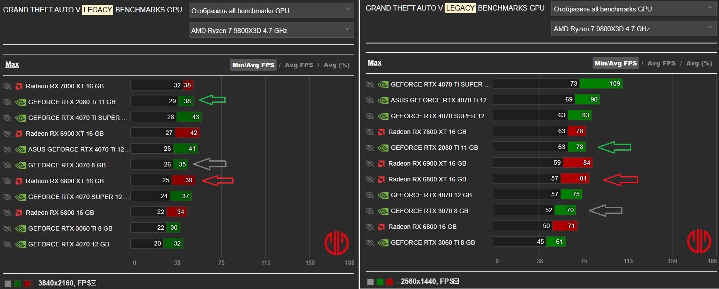Click AMD logo beside Radeon RX 6800 16 GB, 3840x2160 chart
This screenshot has height=289, width=719.
19,213
